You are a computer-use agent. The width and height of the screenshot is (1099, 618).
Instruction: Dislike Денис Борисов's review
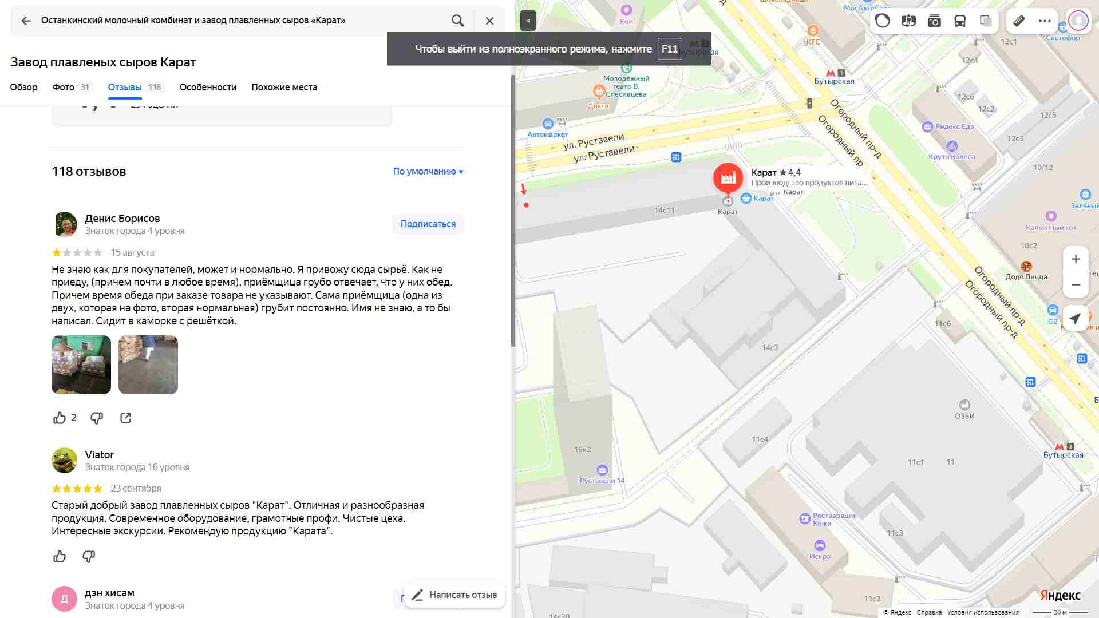click(97, 418)
